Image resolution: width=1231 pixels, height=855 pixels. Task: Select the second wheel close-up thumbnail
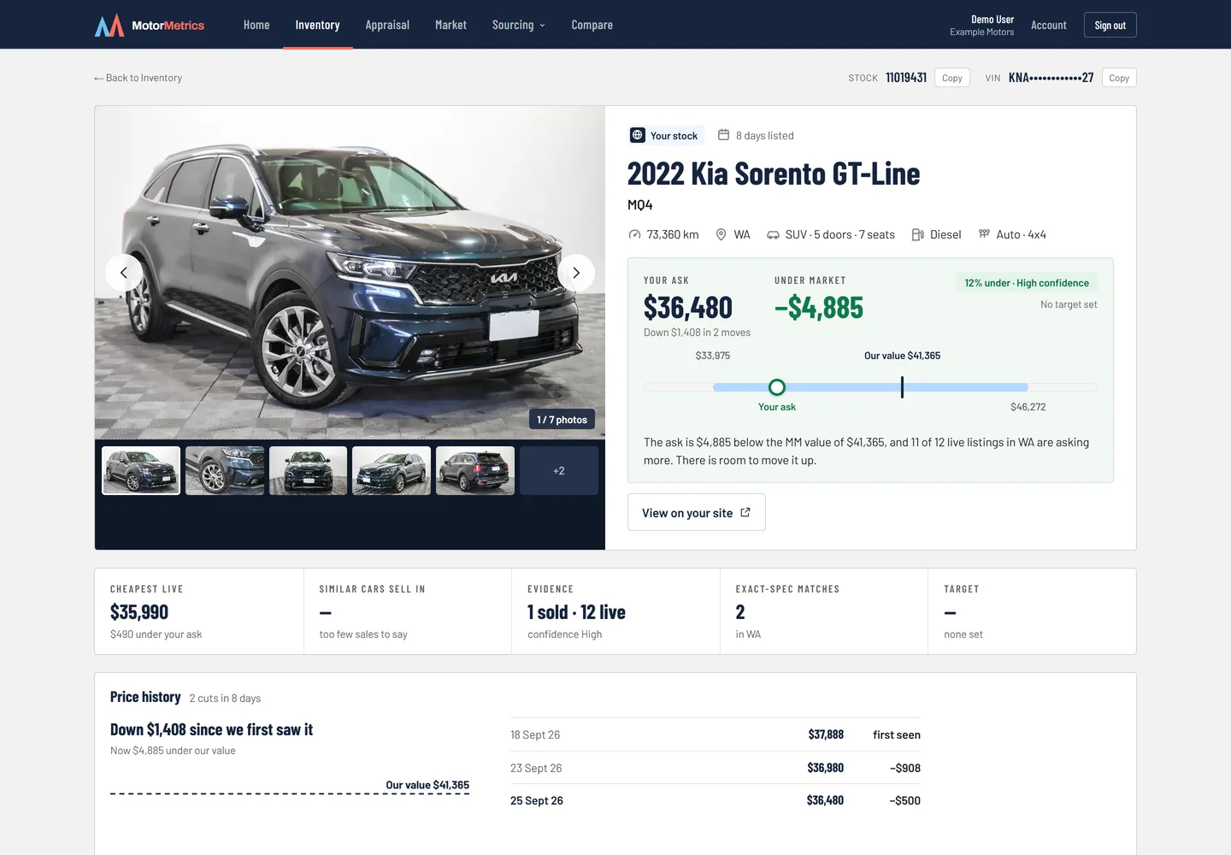coord(225,470)
